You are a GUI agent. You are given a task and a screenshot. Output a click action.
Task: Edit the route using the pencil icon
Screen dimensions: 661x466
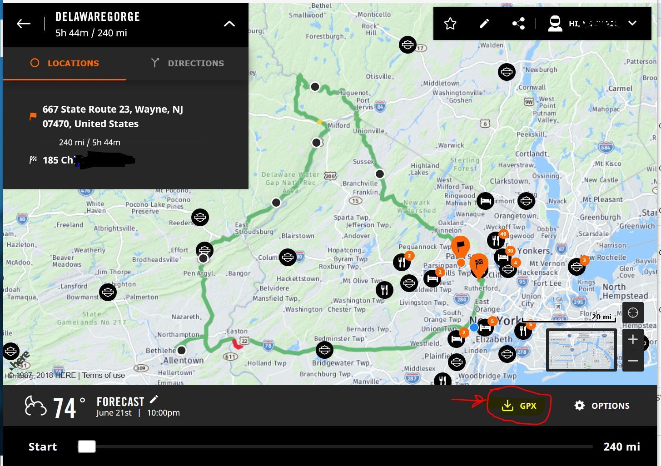coord(484,24)
